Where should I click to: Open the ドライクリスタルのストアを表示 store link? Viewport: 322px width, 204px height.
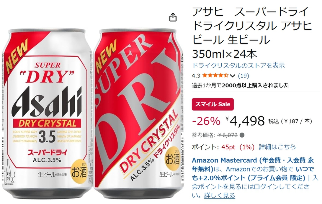pyautogui.click(x=238, y=66)
